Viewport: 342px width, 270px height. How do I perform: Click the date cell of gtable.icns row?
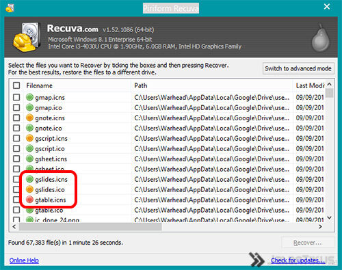[310, 200]
